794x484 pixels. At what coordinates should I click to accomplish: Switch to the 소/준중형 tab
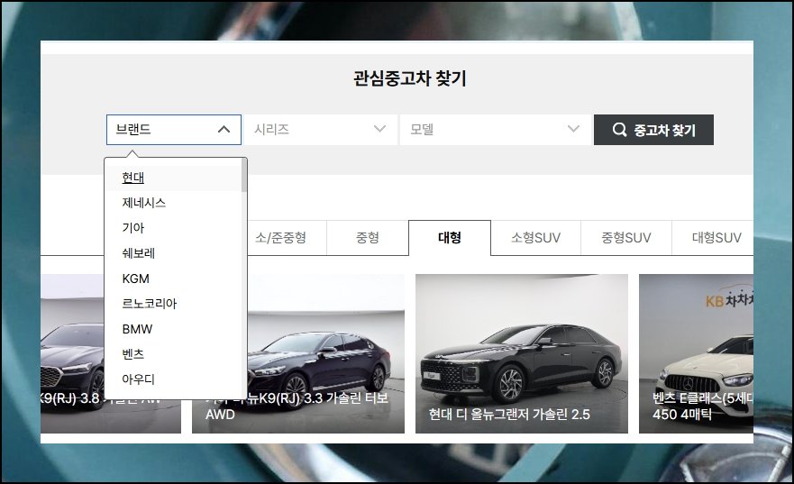coord(280,237)
